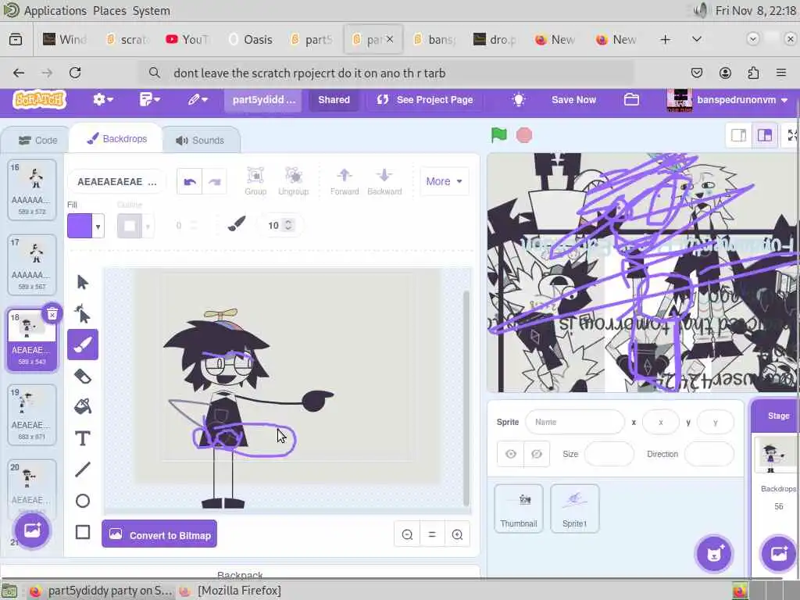Select the Thumbnail sprite
800x600 pixels.
point(519,509)
